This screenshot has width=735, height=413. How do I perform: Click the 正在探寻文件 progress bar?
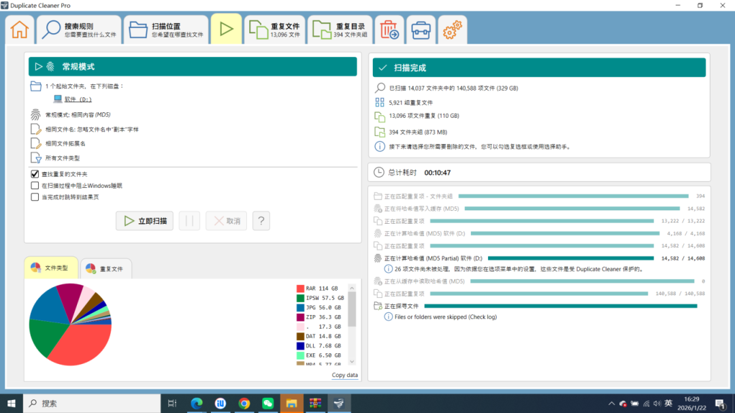pos(561,306)
